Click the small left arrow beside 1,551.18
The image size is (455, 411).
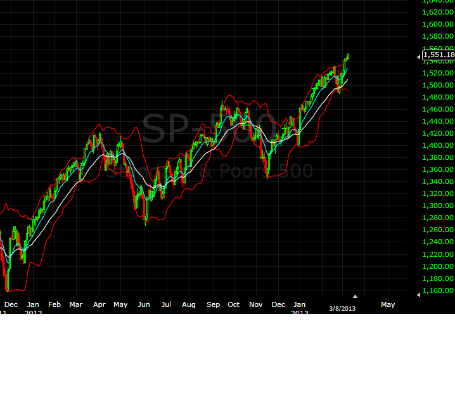tap(418, 57)
